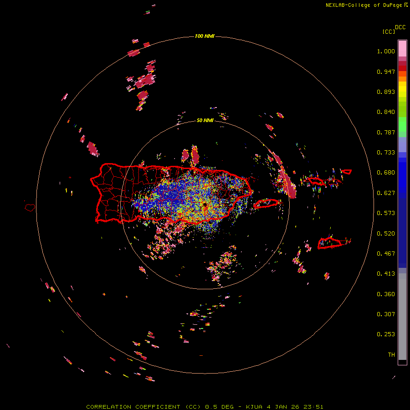This screenshot has height=410, width=410.
Task: Click the 0.733 legend value
Action: click(386, 153)
